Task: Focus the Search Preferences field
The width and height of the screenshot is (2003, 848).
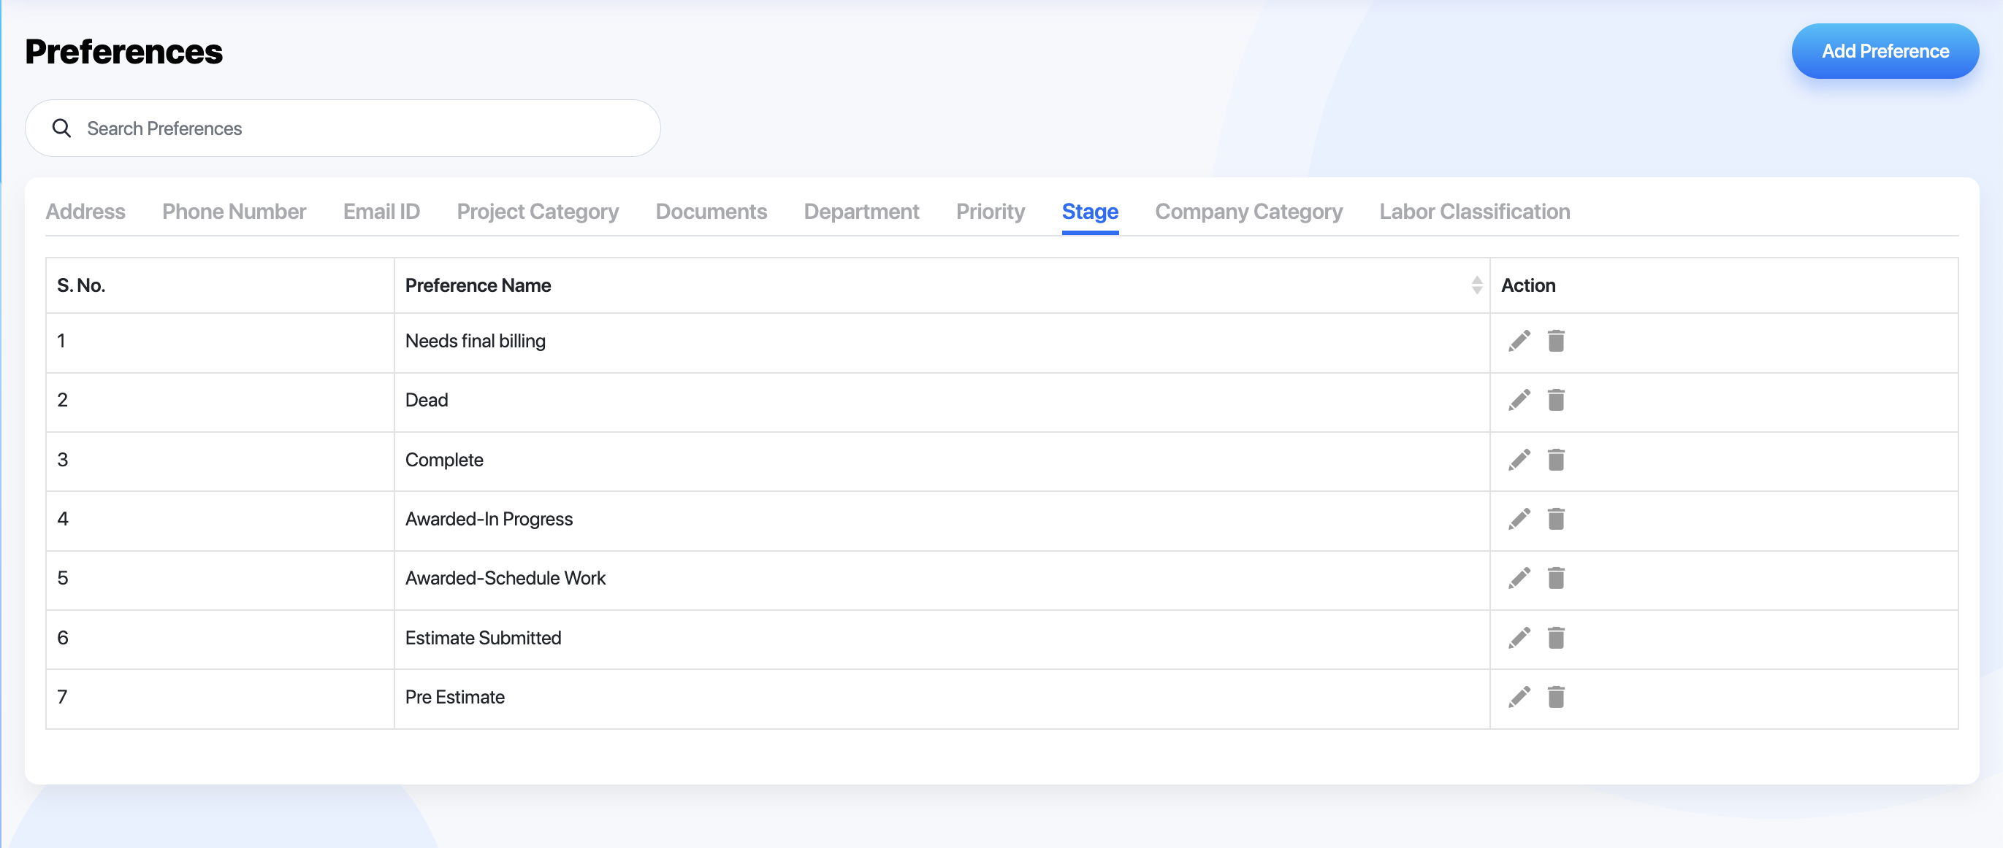Action: [343, 128]
